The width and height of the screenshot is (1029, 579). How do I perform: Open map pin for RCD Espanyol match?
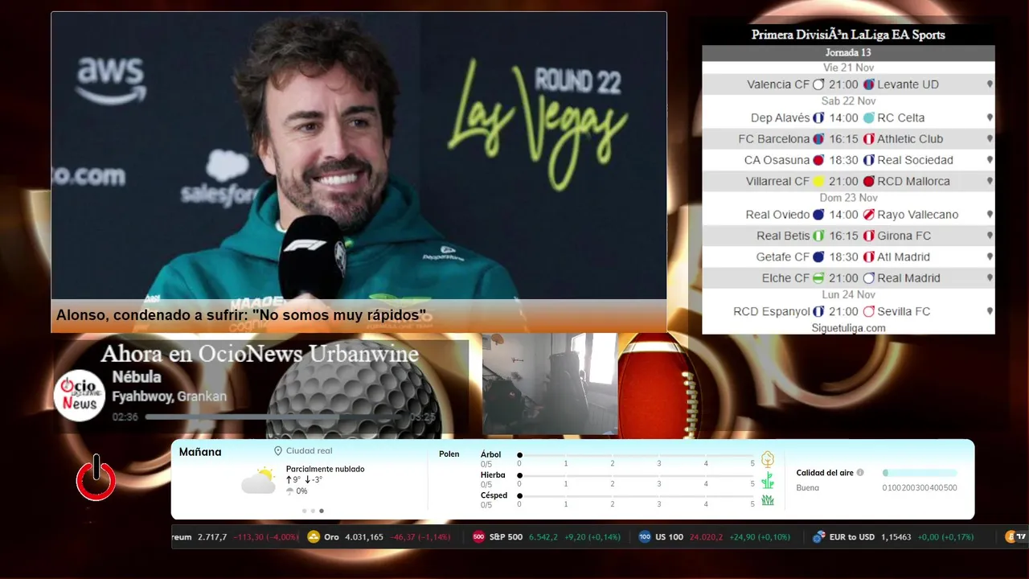tap(990, 311)
